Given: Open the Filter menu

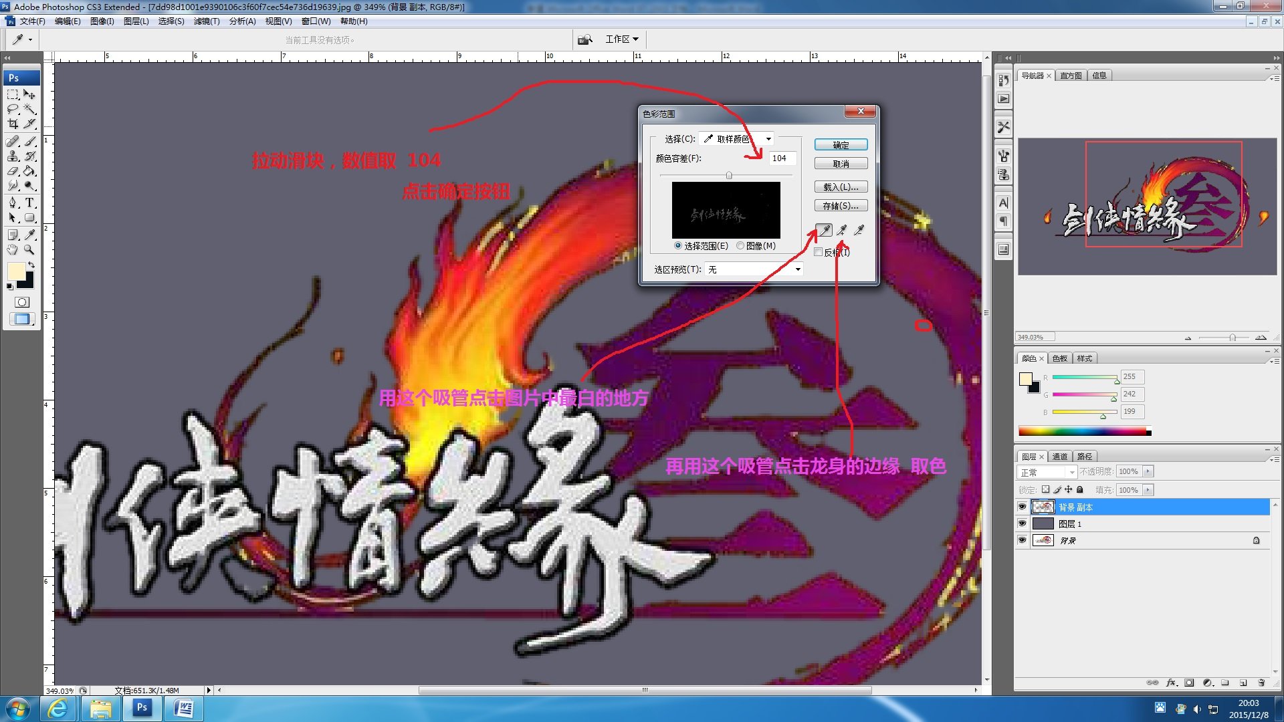Looking at the screenshot, I should 206,21.
